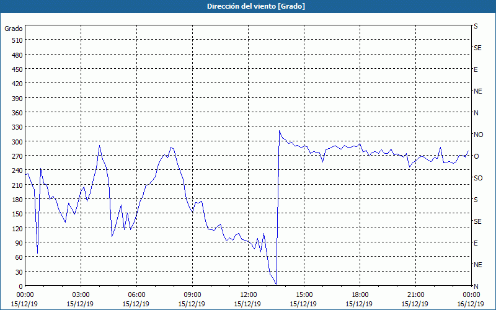Screen dimensions: 496x310
Task: Select the 480 value on the y-axis
Action: coord(17,55)
